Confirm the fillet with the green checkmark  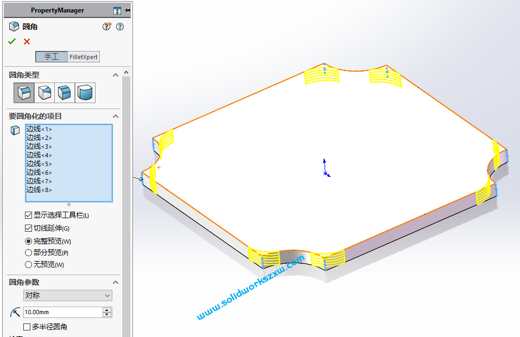[12, 42]
